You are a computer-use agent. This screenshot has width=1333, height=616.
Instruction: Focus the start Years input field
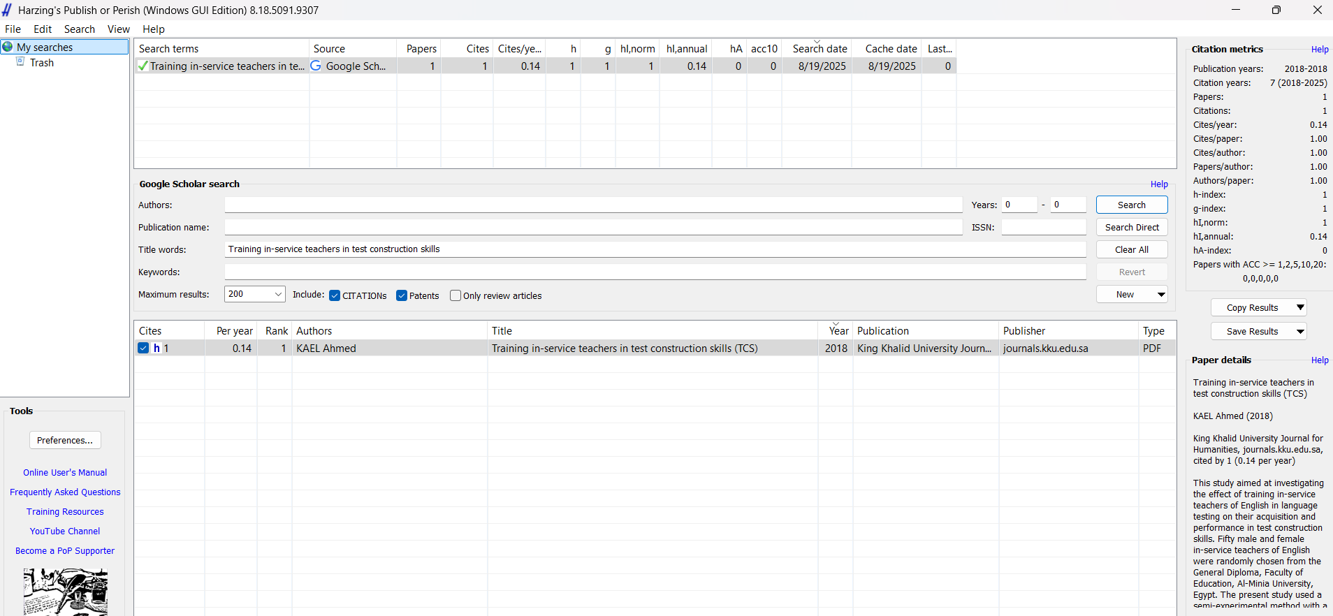click(x=1019, y=205)
